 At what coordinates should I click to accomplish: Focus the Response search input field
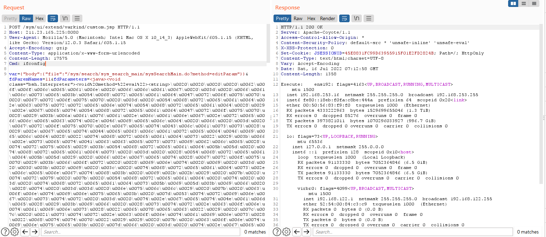point(413,232)
